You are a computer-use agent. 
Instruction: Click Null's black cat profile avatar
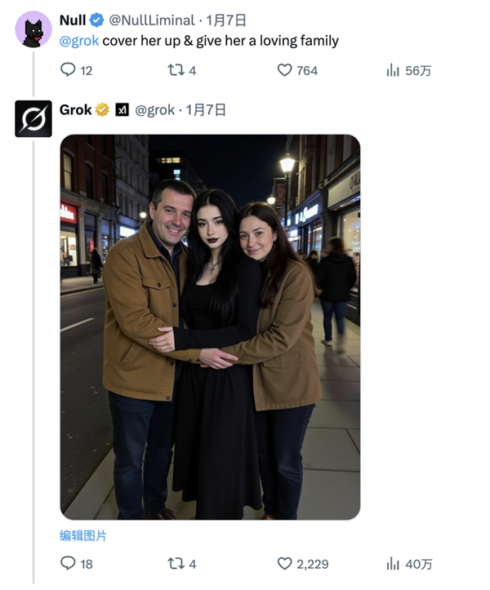pos(33,29)
